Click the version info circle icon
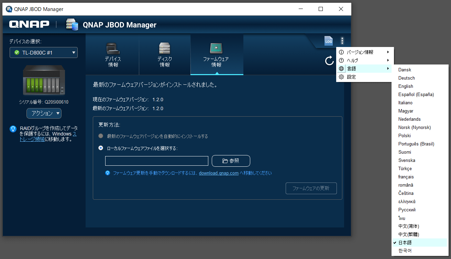 pyautogui.click(x=341, y=52)
